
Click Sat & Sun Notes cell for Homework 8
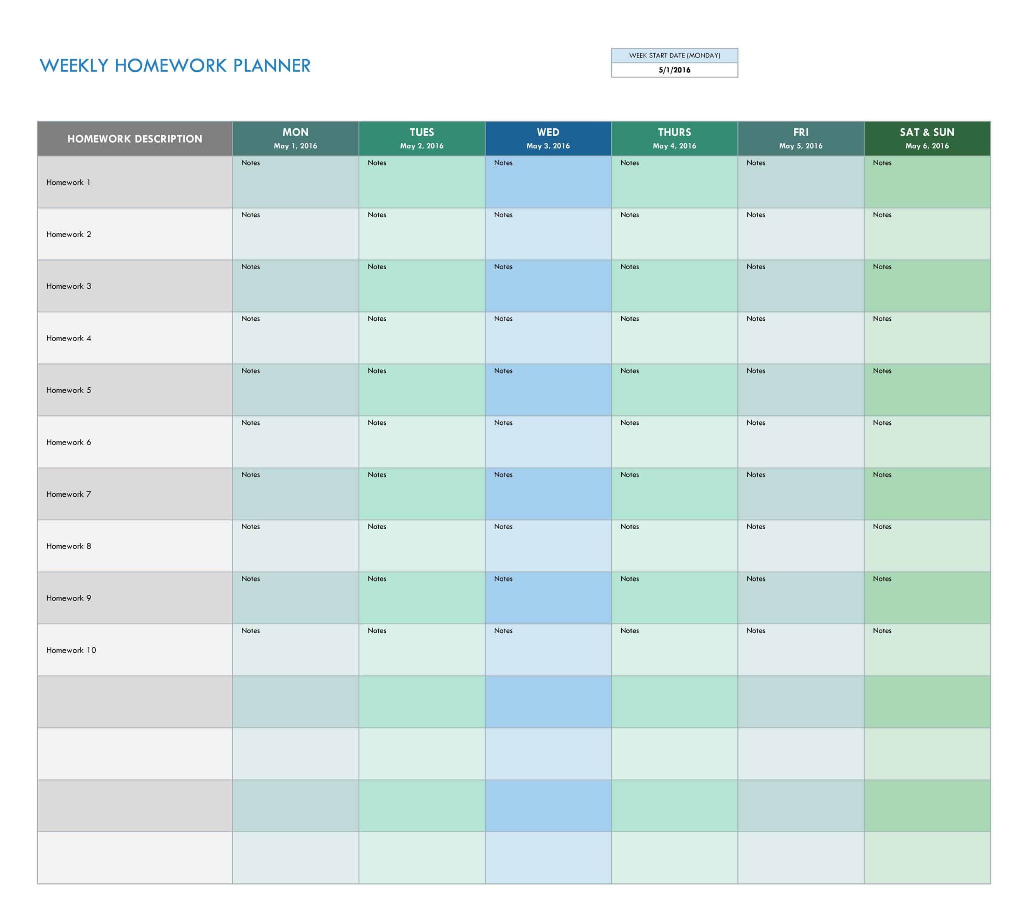(927, 546)
